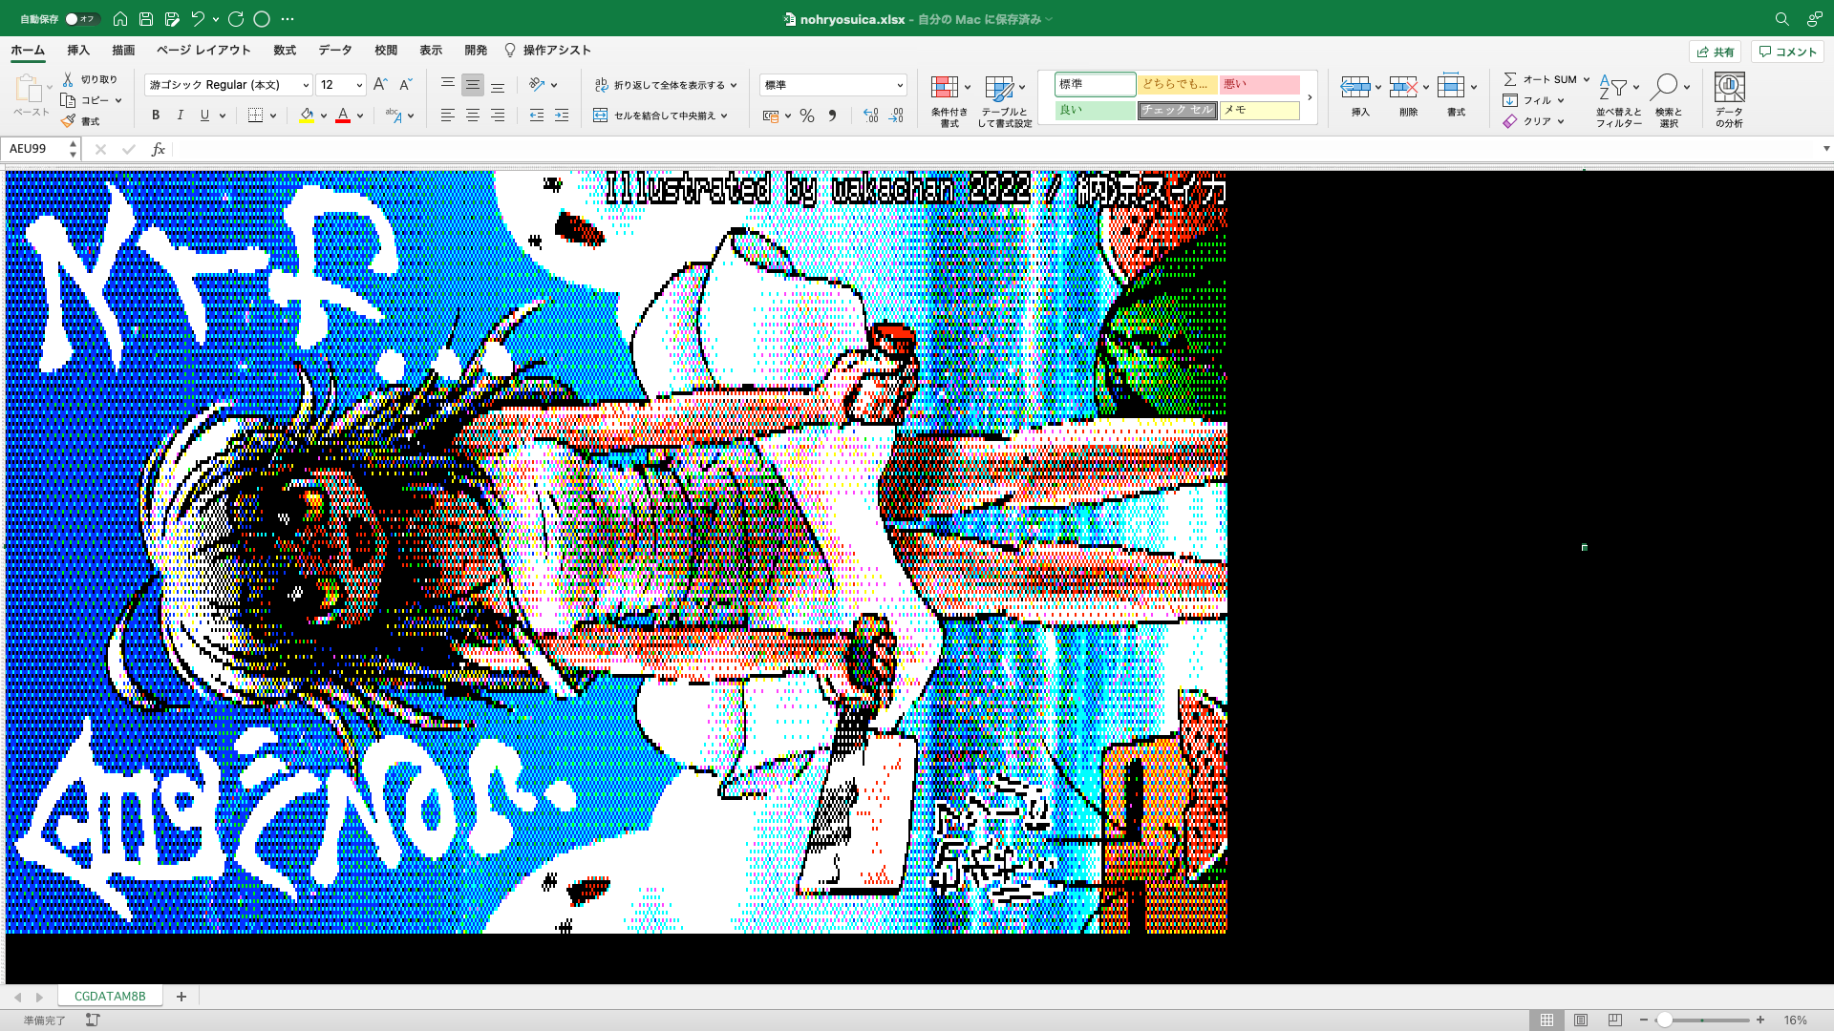This screenshot has width=1834, height=1031.
Task: Click the percent style icon
Action: tap(807, 116)
